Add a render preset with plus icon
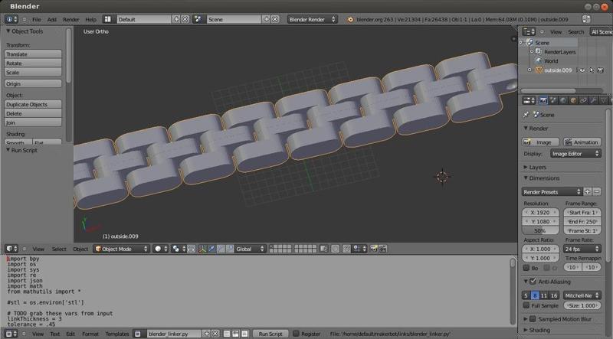 (x=587, y=191)
